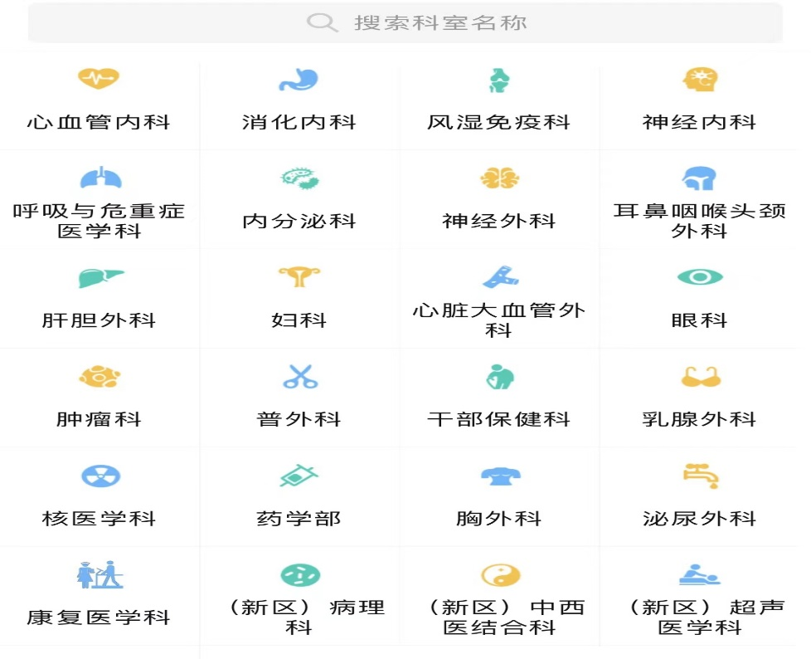Viewport: 811px width, 659px height.
Task: Go to the 内分泌科 department label
Action: point(299,222)
